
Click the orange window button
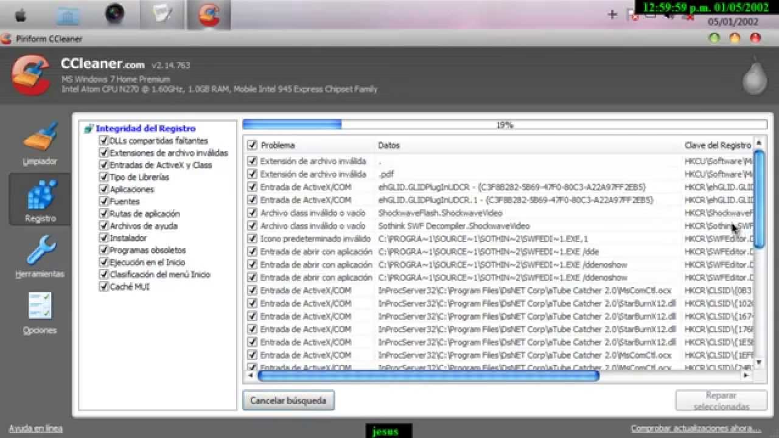point(735,38)
